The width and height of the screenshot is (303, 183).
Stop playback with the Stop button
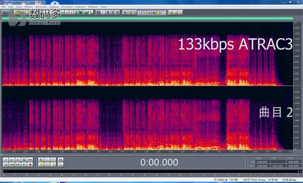click(x=6, y=160)
